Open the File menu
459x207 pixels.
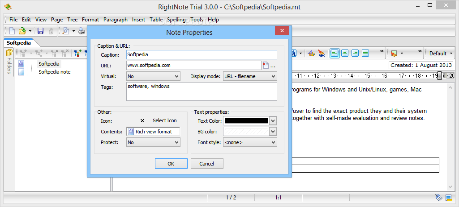(13, 20)
